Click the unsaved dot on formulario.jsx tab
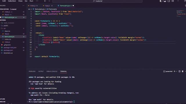 click(x=73, y=6)
